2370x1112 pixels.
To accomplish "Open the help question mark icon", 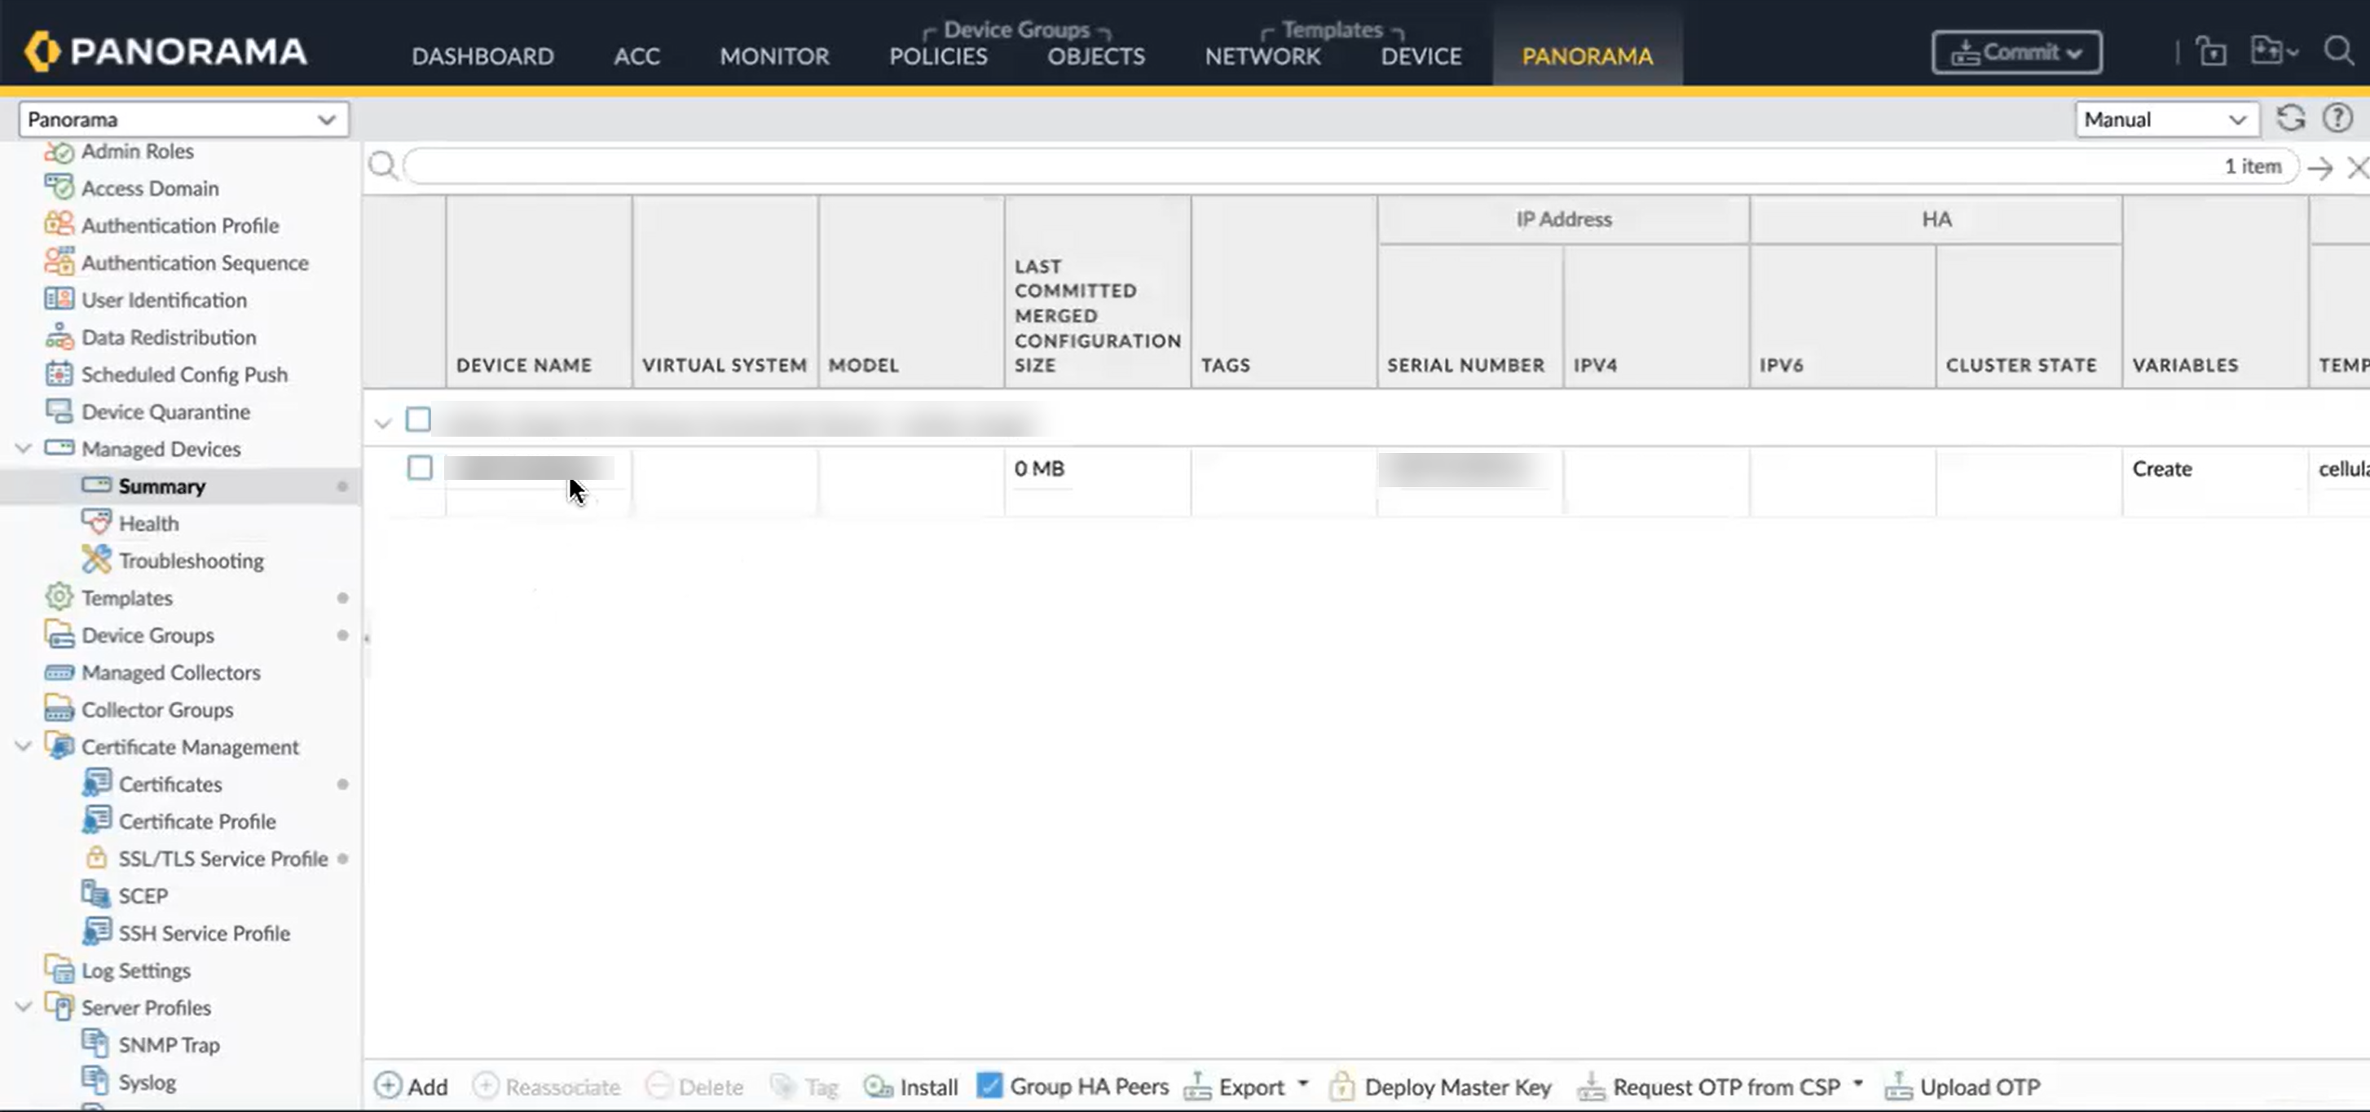I will tap(2337, 119).
